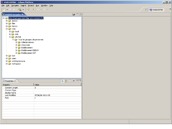Viewport: 172px width, 129px height.
Task: Click the Last-Modified property row
Action: pos(10,95)
